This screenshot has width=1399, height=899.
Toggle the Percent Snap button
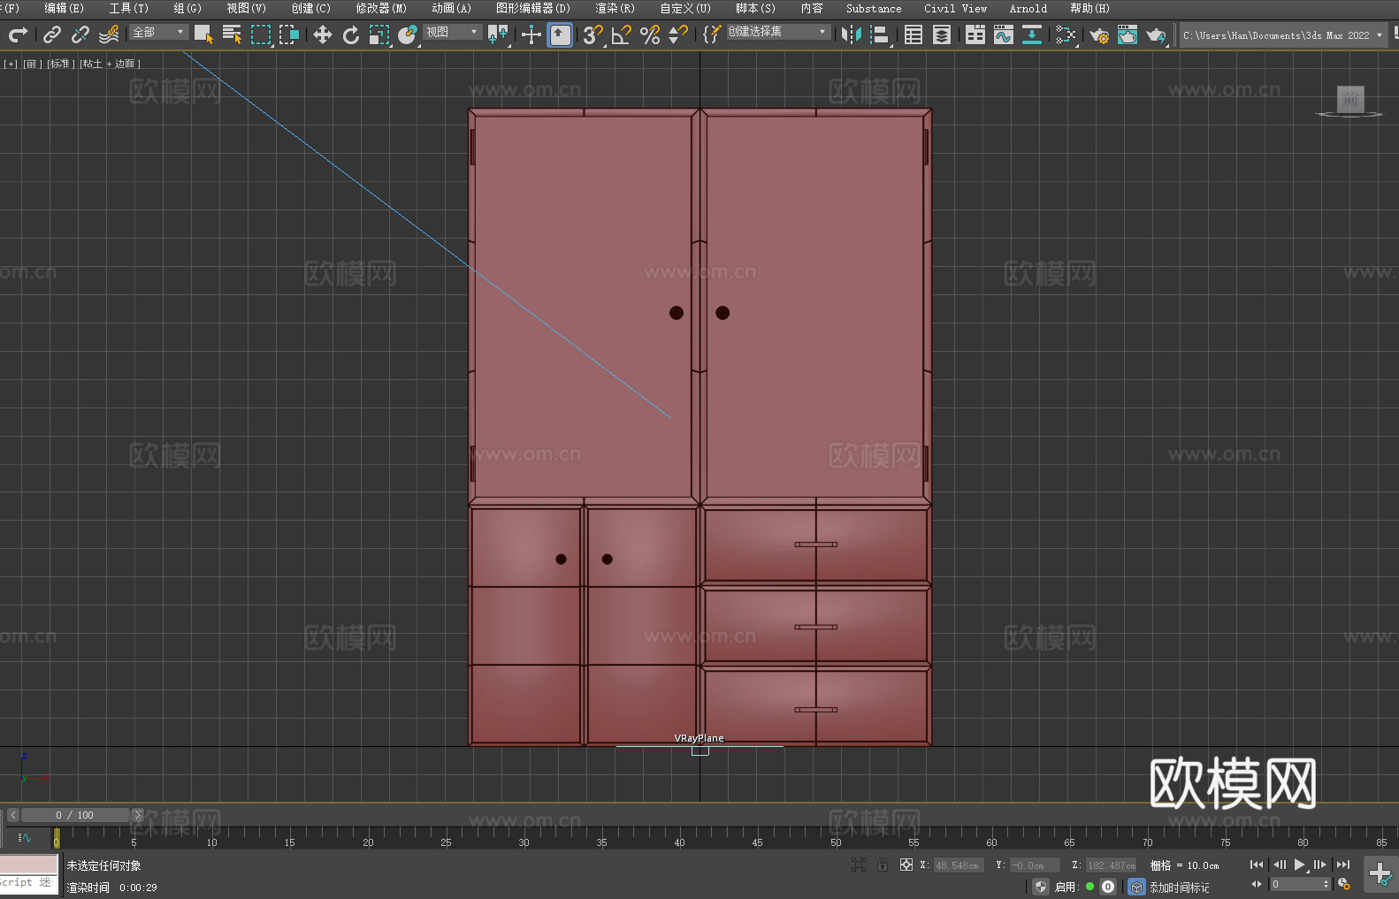(x=650, y=34)
